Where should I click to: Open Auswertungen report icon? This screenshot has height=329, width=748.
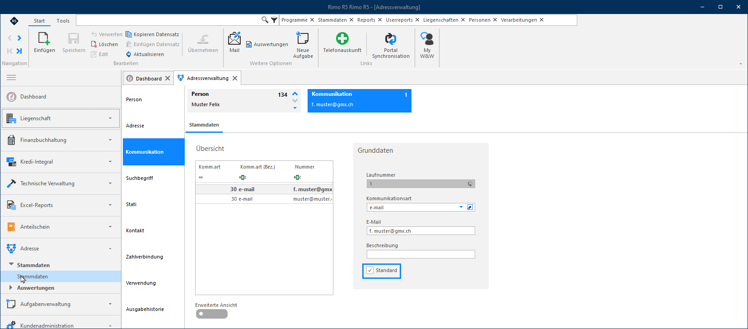coord(249,44)
